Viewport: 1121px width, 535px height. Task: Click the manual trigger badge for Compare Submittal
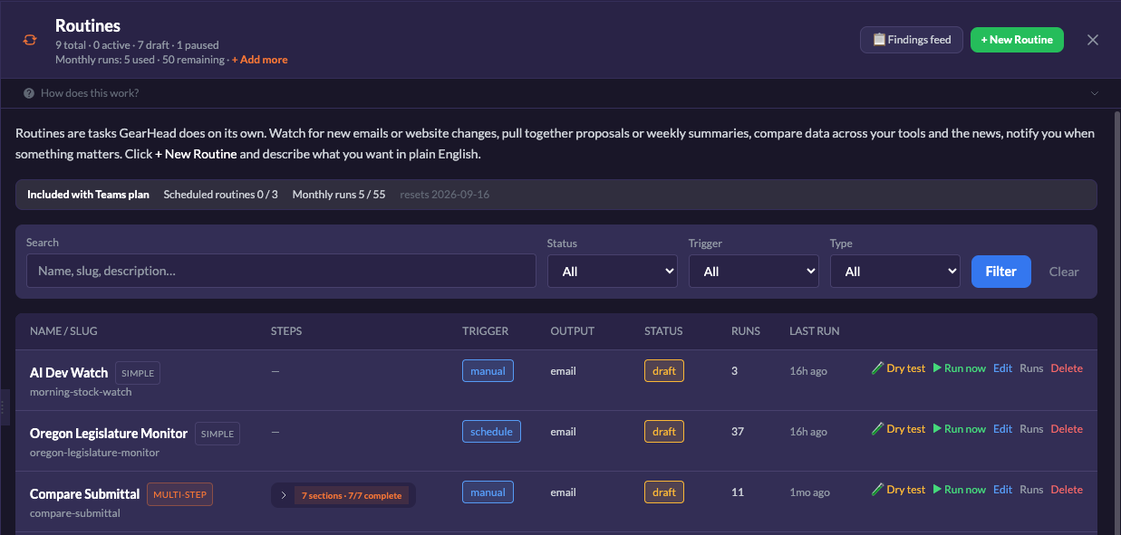click(488, 492)
